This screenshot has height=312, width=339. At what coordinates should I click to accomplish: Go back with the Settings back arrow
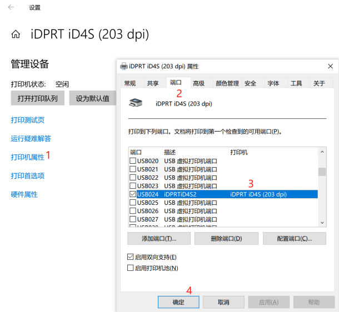pos(11,7)
